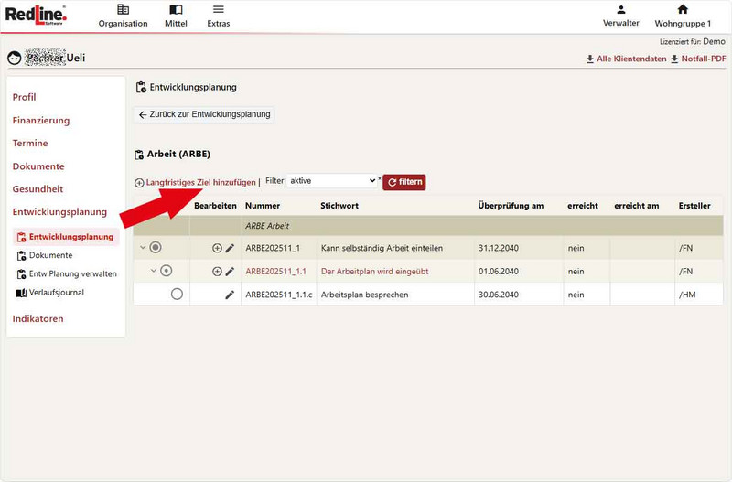Click the Zurück zur Entwicklungsplanung button

click(x=205, y=114)
